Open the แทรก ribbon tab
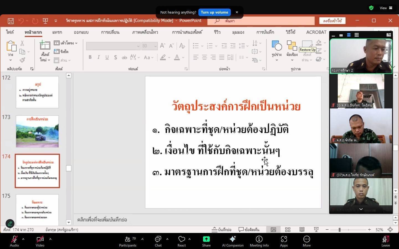Screen dimensions: 399x249 (x=57, y=32)
